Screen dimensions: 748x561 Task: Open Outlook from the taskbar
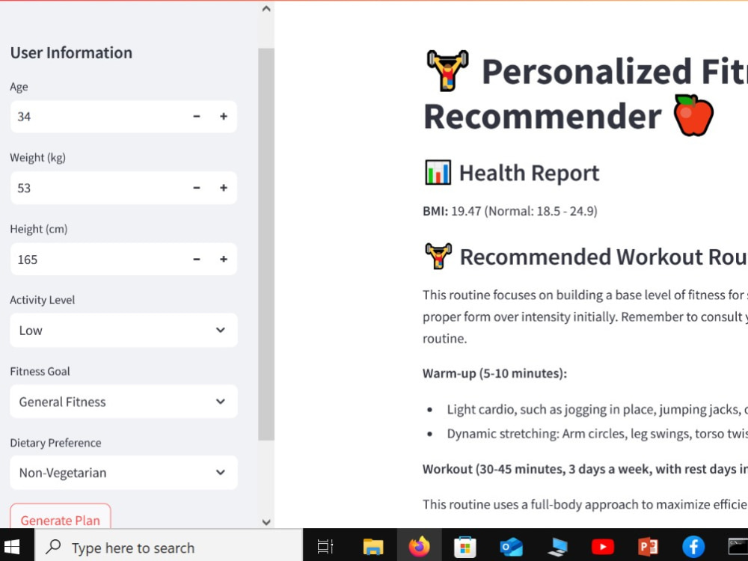point(511,548)
